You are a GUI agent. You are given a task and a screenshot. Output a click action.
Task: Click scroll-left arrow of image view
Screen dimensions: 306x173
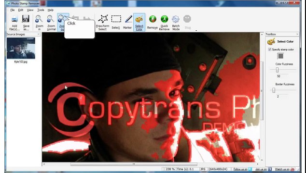(44, 164)
